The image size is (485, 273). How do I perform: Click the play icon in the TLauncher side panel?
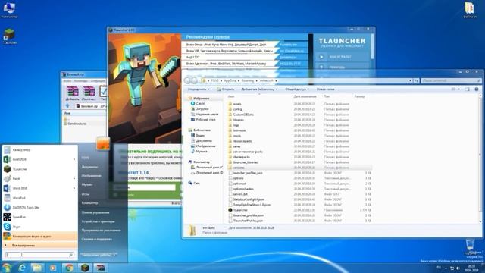coord(321,57)
